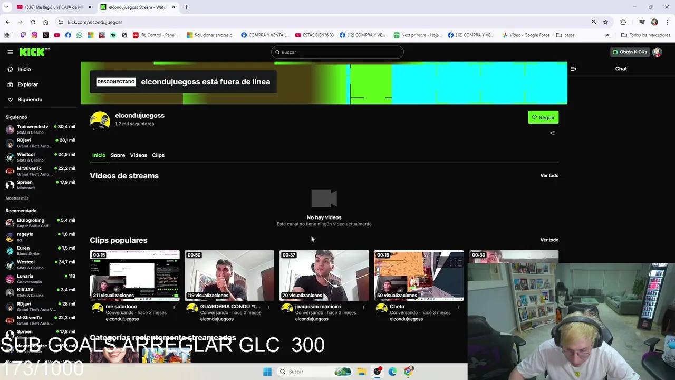Select the Inicio channel tab
The width and height of the screenshot is (675, 380).
tap(99, 155)
